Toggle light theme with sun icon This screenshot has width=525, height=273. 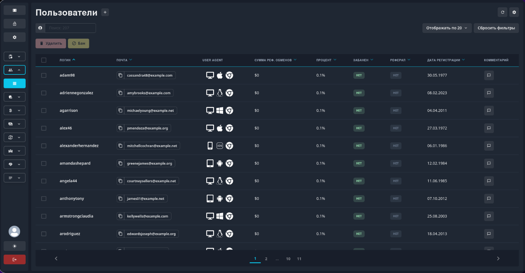pyautogui.click(x=15, y=246)
